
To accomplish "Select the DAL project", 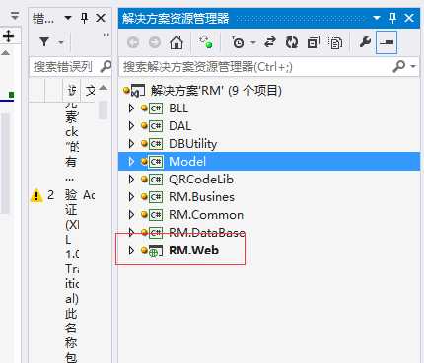I will click(179, 126).
